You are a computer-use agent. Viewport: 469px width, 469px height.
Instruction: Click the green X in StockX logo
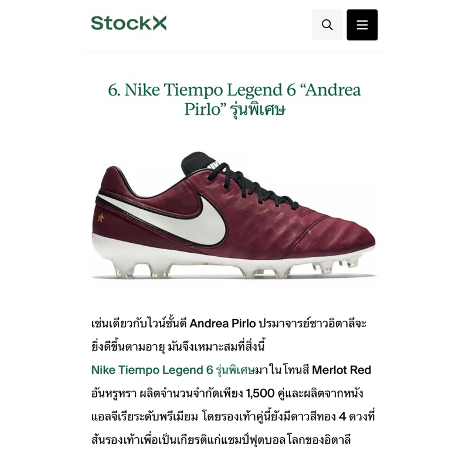pyautogui.click(x=159, y=23)
